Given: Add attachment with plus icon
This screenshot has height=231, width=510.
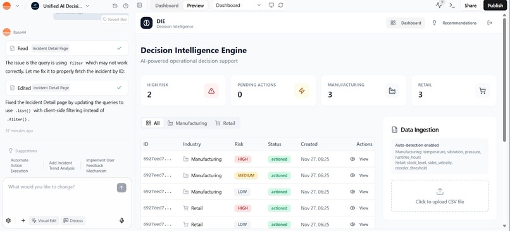Looking at the screenshot, I should tap(23, 221).
